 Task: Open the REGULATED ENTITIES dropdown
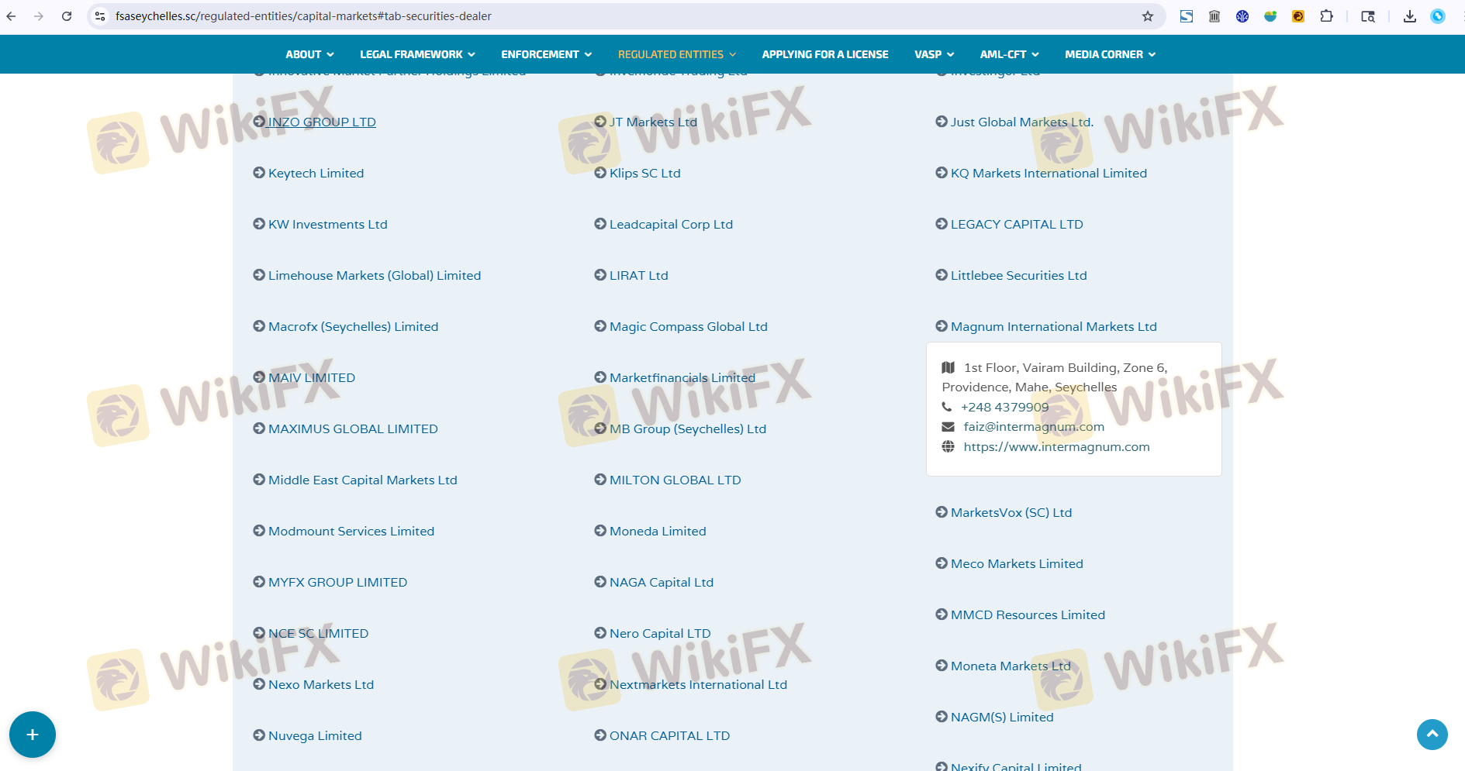[677, 54]
